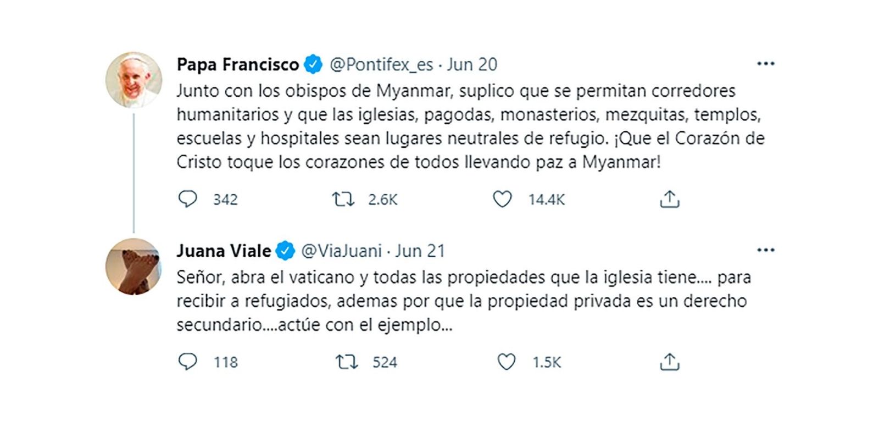
Task: Click Juana Viale's verified badge
Action: click(x=285, y=251)
